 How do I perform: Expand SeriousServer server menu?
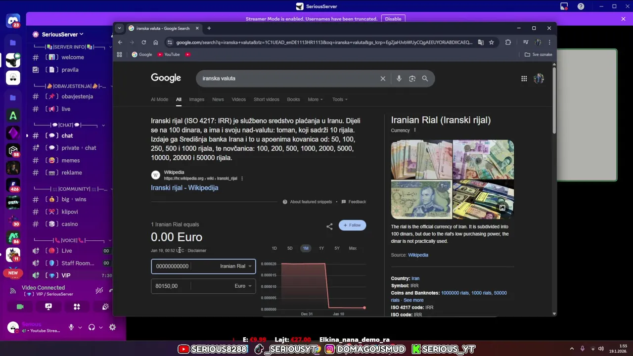(62, 34)
